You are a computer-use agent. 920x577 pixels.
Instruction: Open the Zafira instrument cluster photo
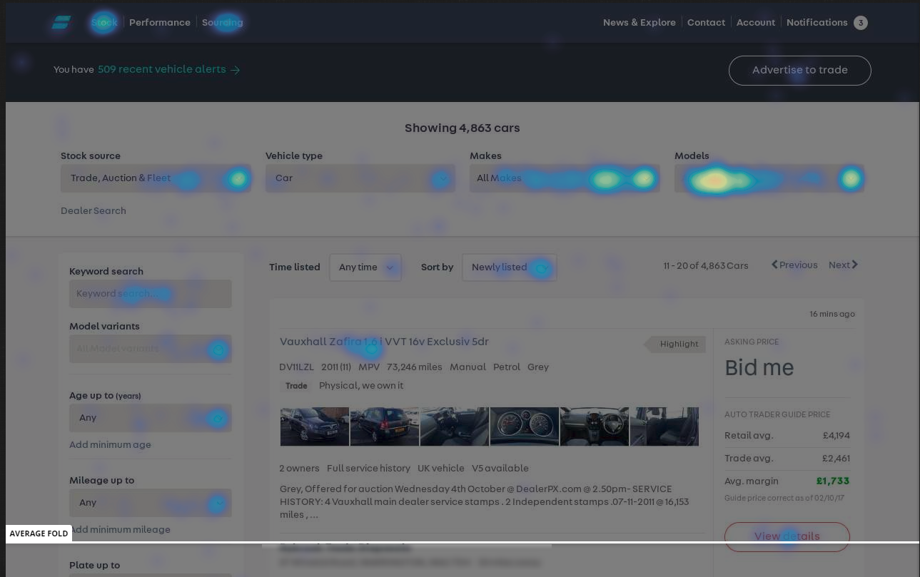tap(525, 427)
